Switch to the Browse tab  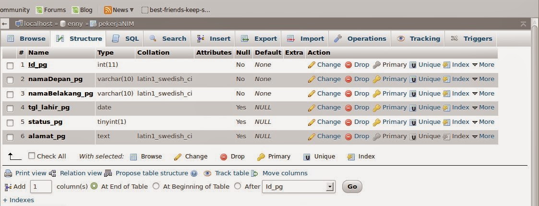(26, 39)
